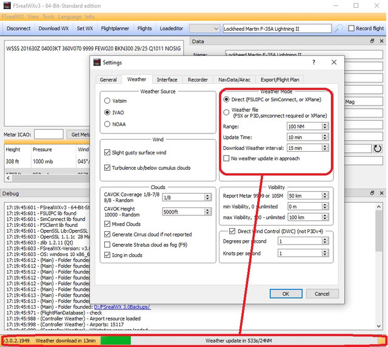Screen dimensions: 388x347
Task: Check the Record flight box
Action: 351,29
